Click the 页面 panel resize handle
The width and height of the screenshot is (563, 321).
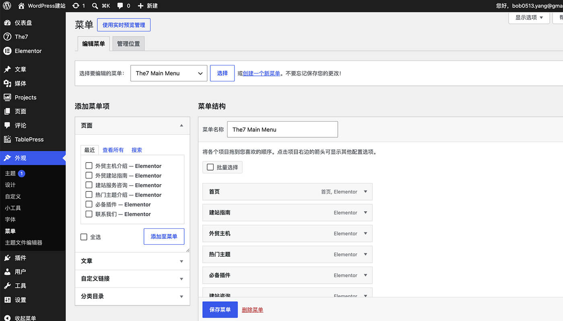point(187,250)
